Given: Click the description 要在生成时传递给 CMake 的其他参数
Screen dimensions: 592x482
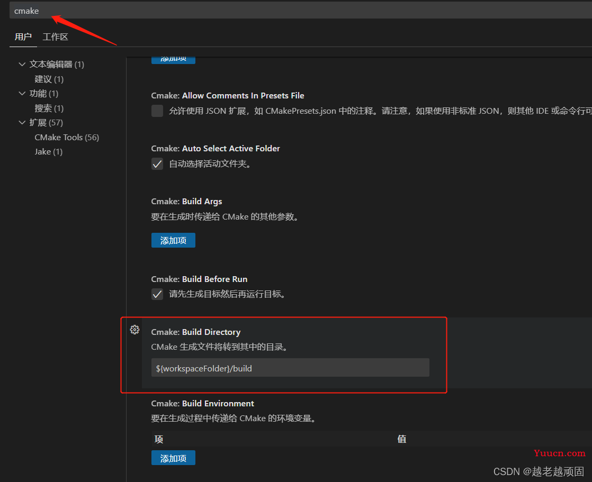Looking at the screenshot, I should coord(225,217).
